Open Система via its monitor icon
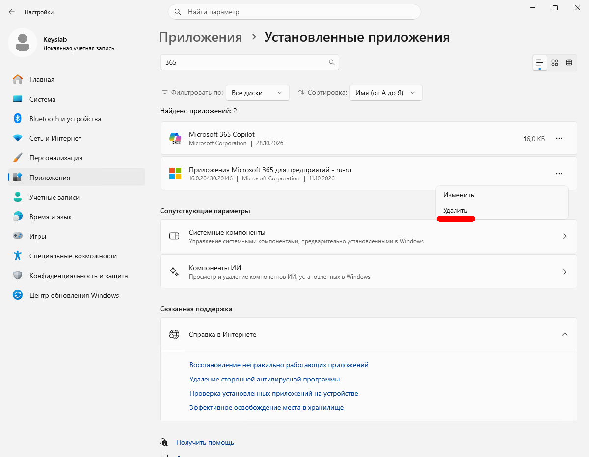 (18, 99)
